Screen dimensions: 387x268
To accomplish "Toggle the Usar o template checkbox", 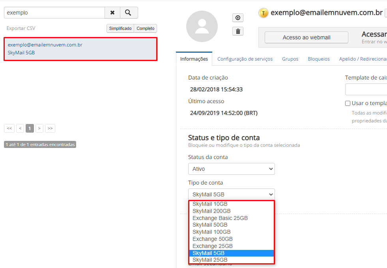I will point(348,103).
